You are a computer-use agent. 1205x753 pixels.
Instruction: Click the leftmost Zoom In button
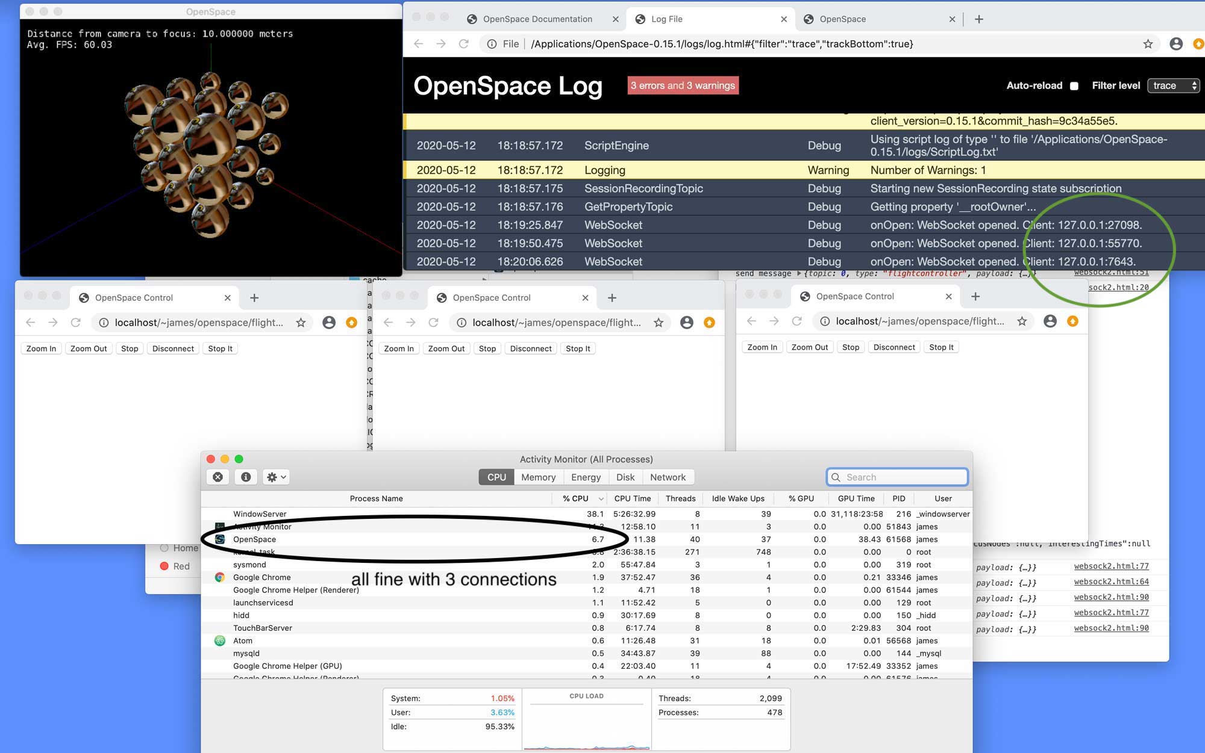[41, 349]
